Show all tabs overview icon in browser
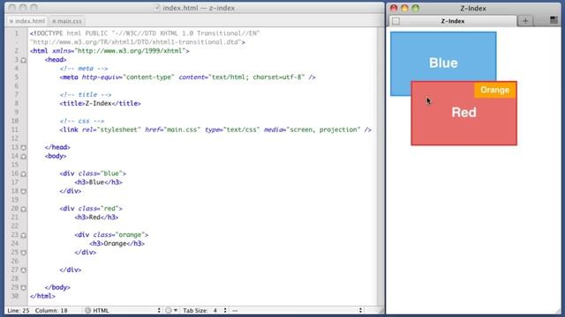Image resolution: width=565 pixels, height=317 pixels. (x=554, y=20)
